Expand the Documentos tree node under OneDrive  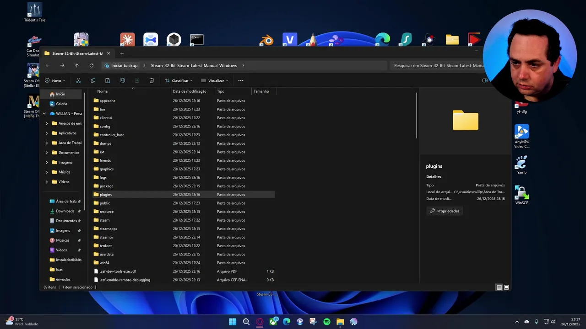(x=47, y=153)
